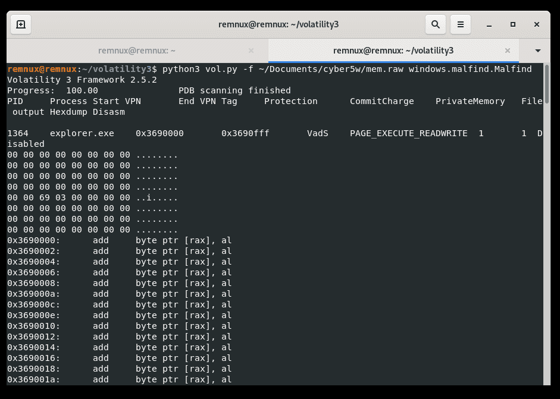Click the PDB scanning finished text
This screenshot has height=399, width=560.
(234, 90)
